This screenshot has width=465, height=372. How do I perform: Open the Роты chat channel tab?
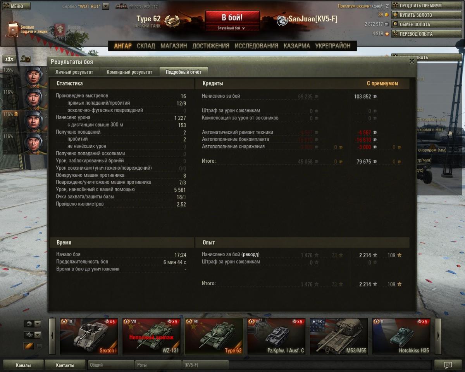(x=158, y=365)
